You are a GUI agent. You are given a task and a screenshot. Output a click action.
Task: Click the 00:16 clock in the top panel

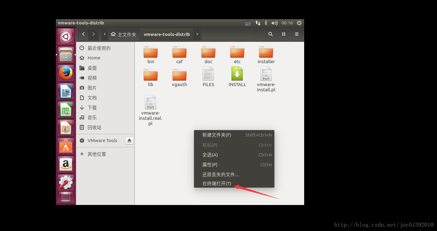(x=287, y=23)
